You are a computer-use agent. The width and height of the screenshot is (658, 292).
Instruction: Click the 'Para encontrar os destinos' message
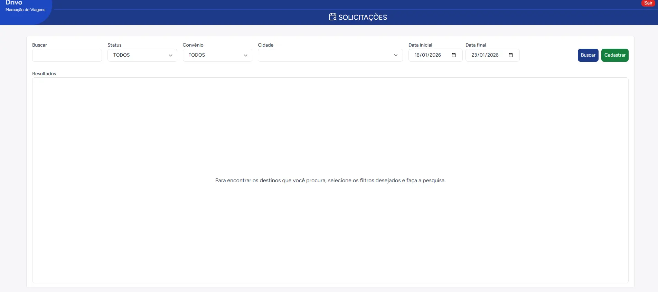330,181
